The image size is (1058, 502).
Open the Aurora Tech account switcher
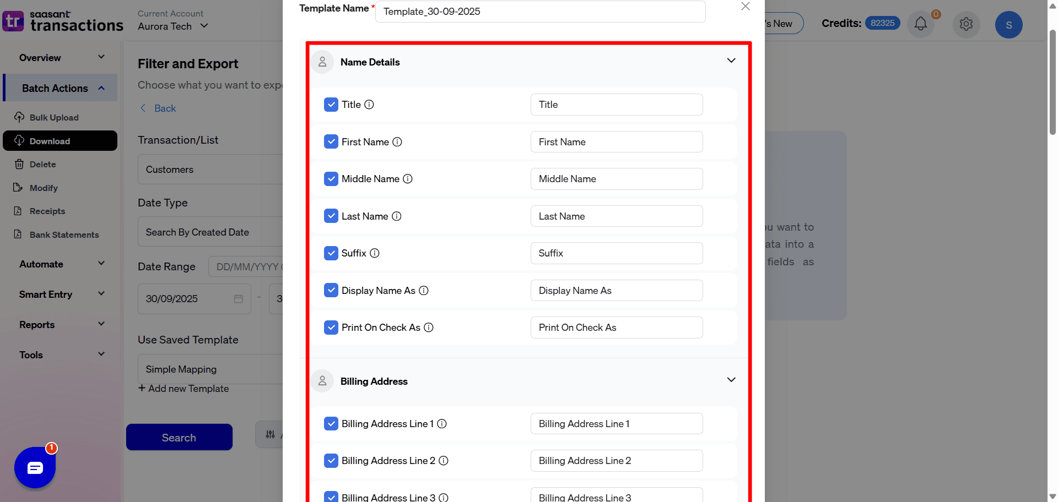(x=172, y=26)
